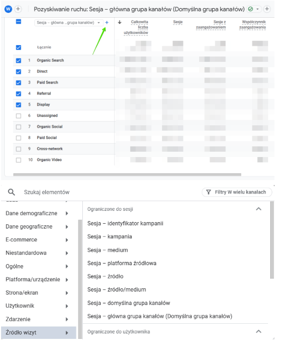Click the magnifier search icon

coord(11,192)
